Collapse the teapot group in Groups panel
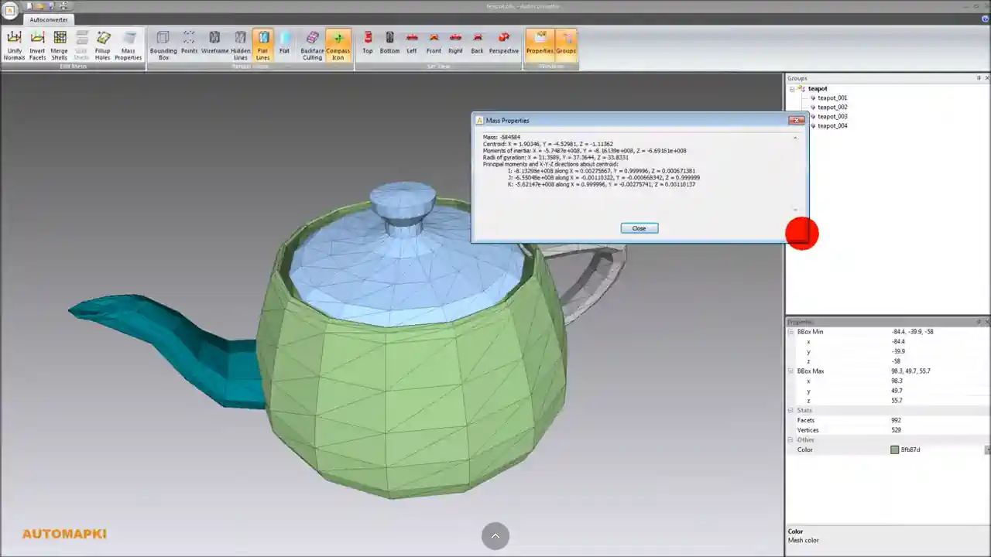 click(x=791, y=88)
